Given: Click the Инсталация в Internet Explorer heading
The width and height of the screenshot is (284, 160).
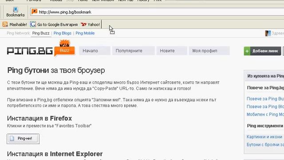Looking at the screenshot, I should 55,154.
